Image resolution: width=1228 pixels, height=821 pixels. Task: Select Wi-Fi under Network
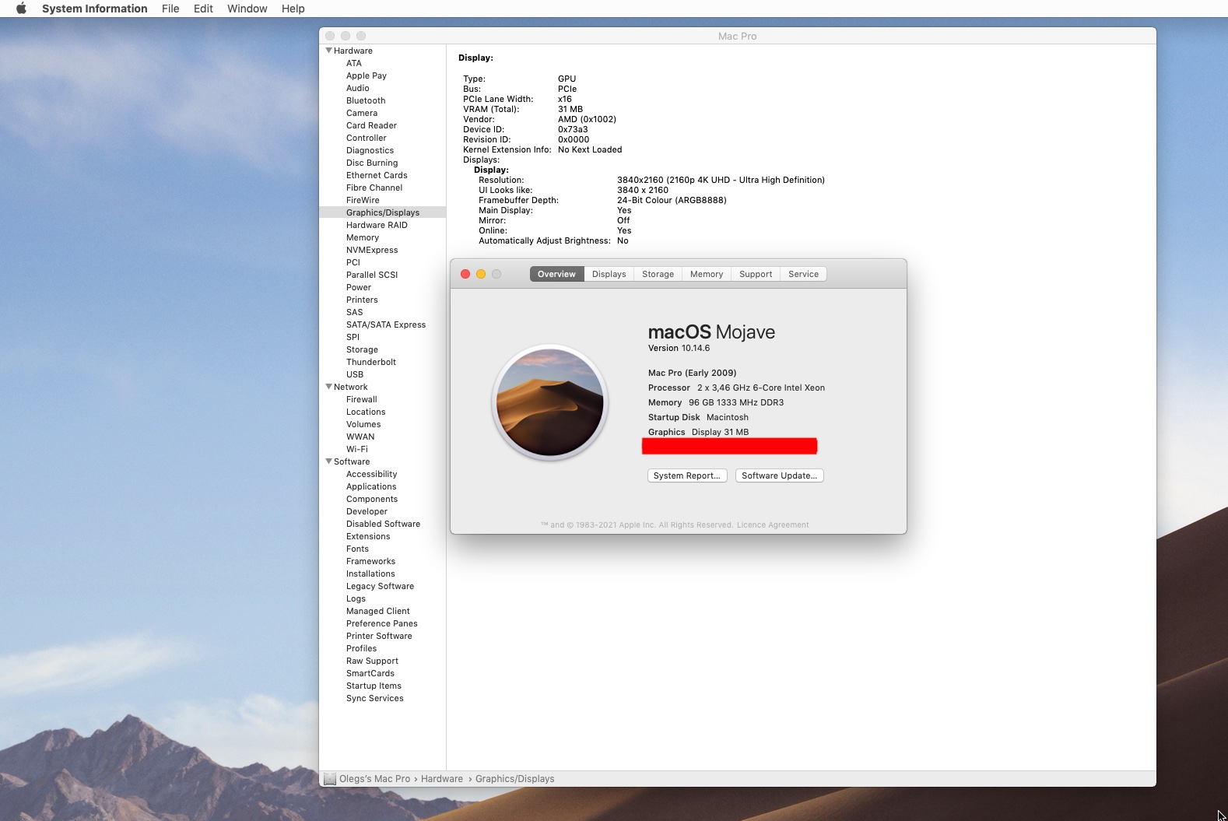[x=357, y=449]
